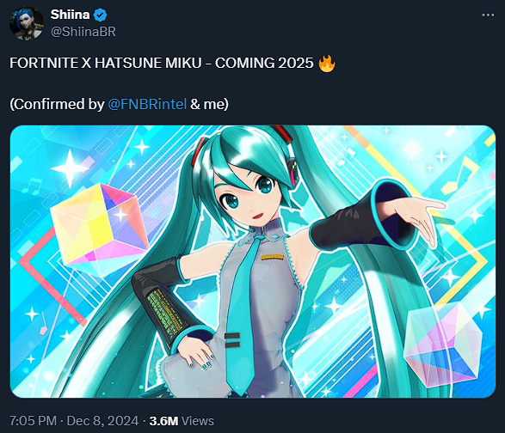
Task: Click the Dec 8, 2024 date
Action: [x=102, y=421]
